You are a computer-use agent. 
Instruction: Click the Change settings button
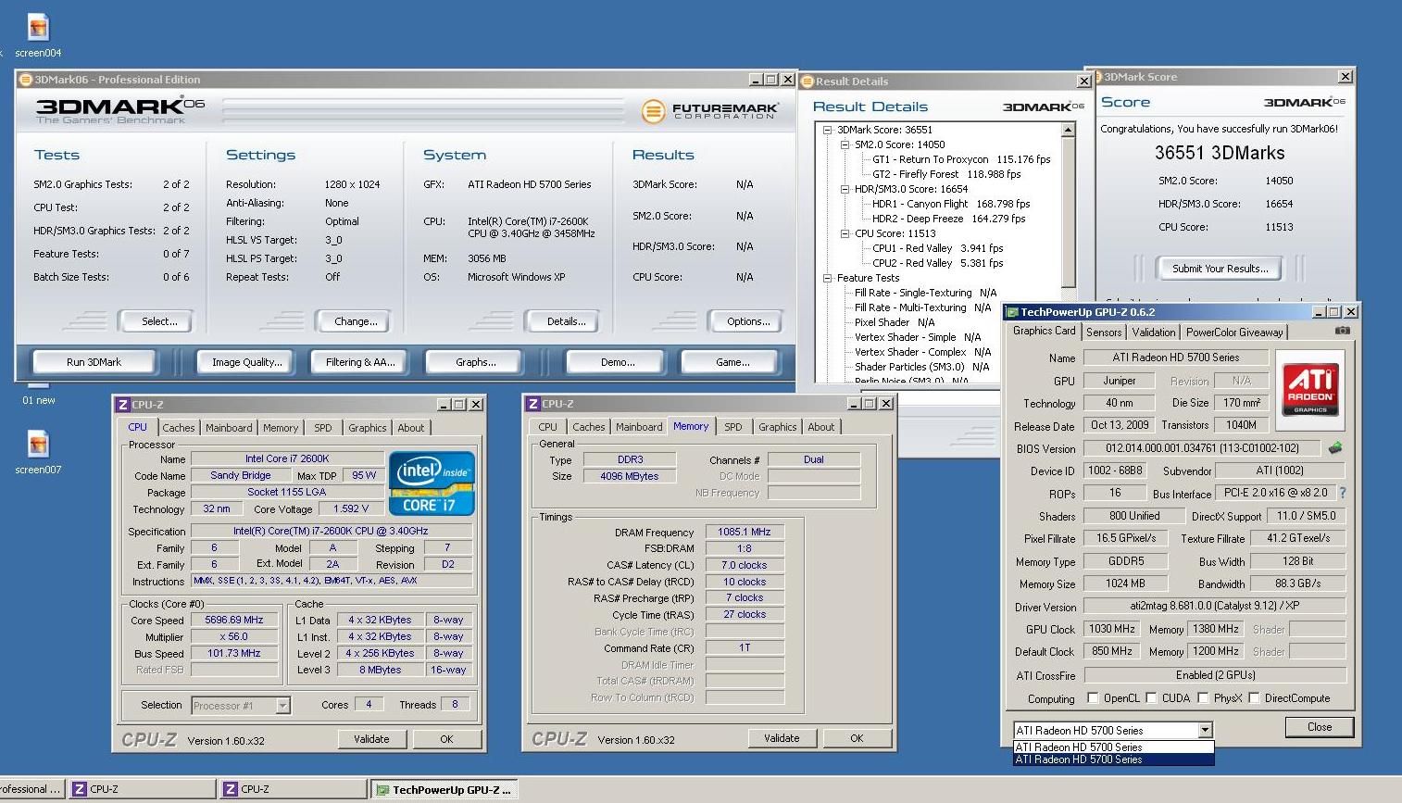coord(356,321)
